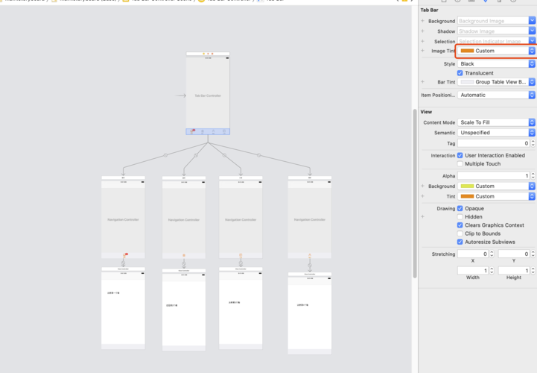Click the segue circle to the rightmost Navigation Controller
This screenshot has width=537, height=373.
[x=258, y=155]
